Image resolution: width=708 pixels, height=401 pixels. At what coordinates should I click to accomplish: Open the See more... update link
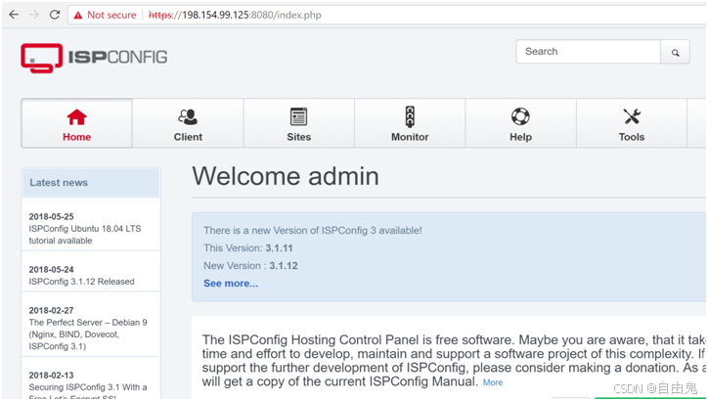click(x=231, y=283)
